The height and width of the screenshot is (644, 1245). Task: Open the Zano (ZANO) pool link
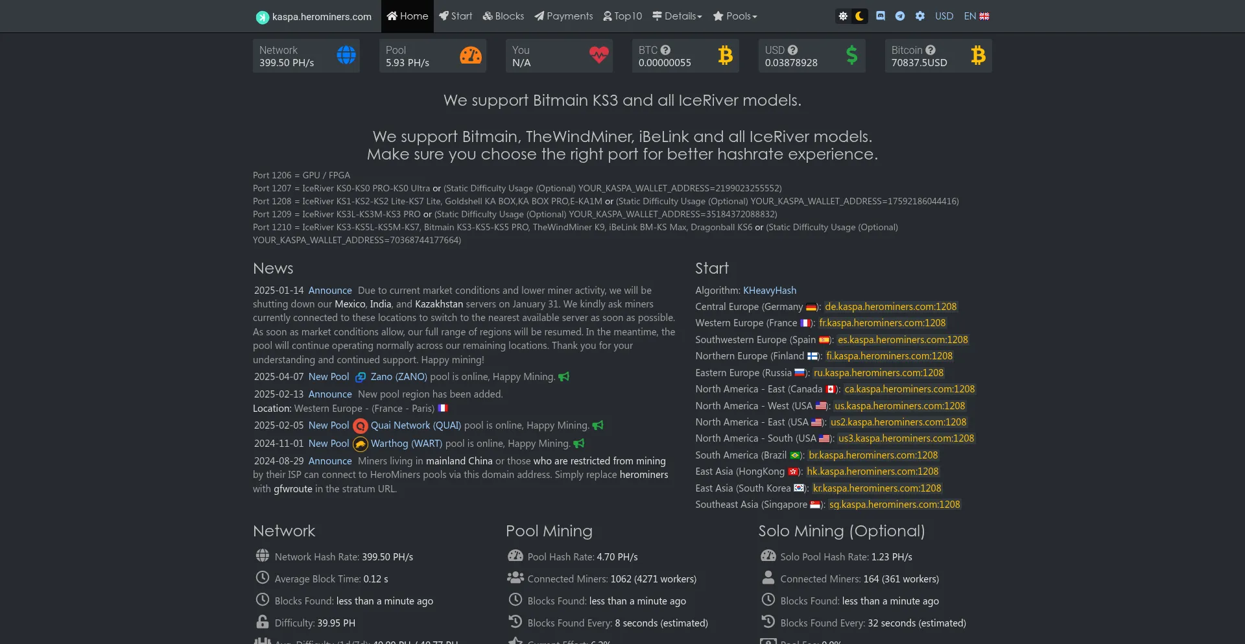(399, 377)
